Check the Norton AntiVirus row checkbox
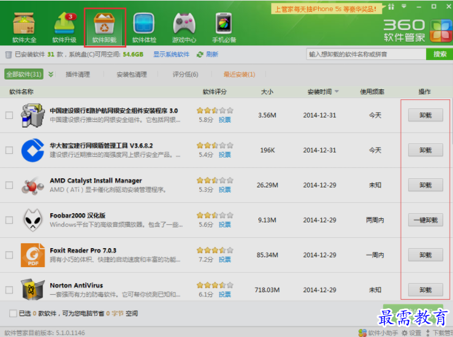The height and width of the screenshot is (337, 453). coord(9,290)
